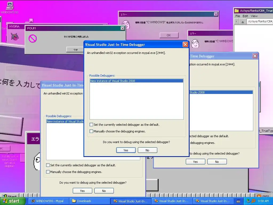Open Edit menu in fonts explorer window

click(x=245, y=16)
